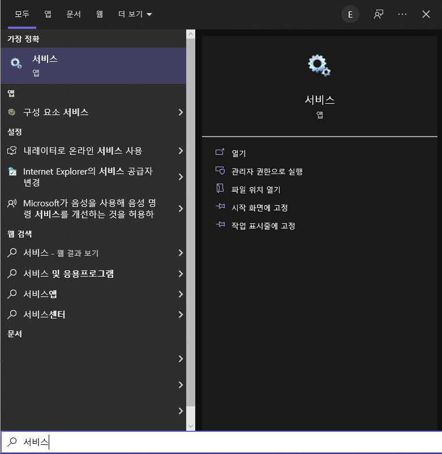Click the results scrollbar down arrow
Image resolution: width=442 pixels, height=454 pixels.
(x=191, y=426)
